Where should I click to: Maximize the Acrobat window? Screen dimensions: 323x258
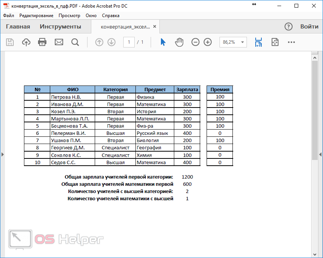(x=296, y=6)
